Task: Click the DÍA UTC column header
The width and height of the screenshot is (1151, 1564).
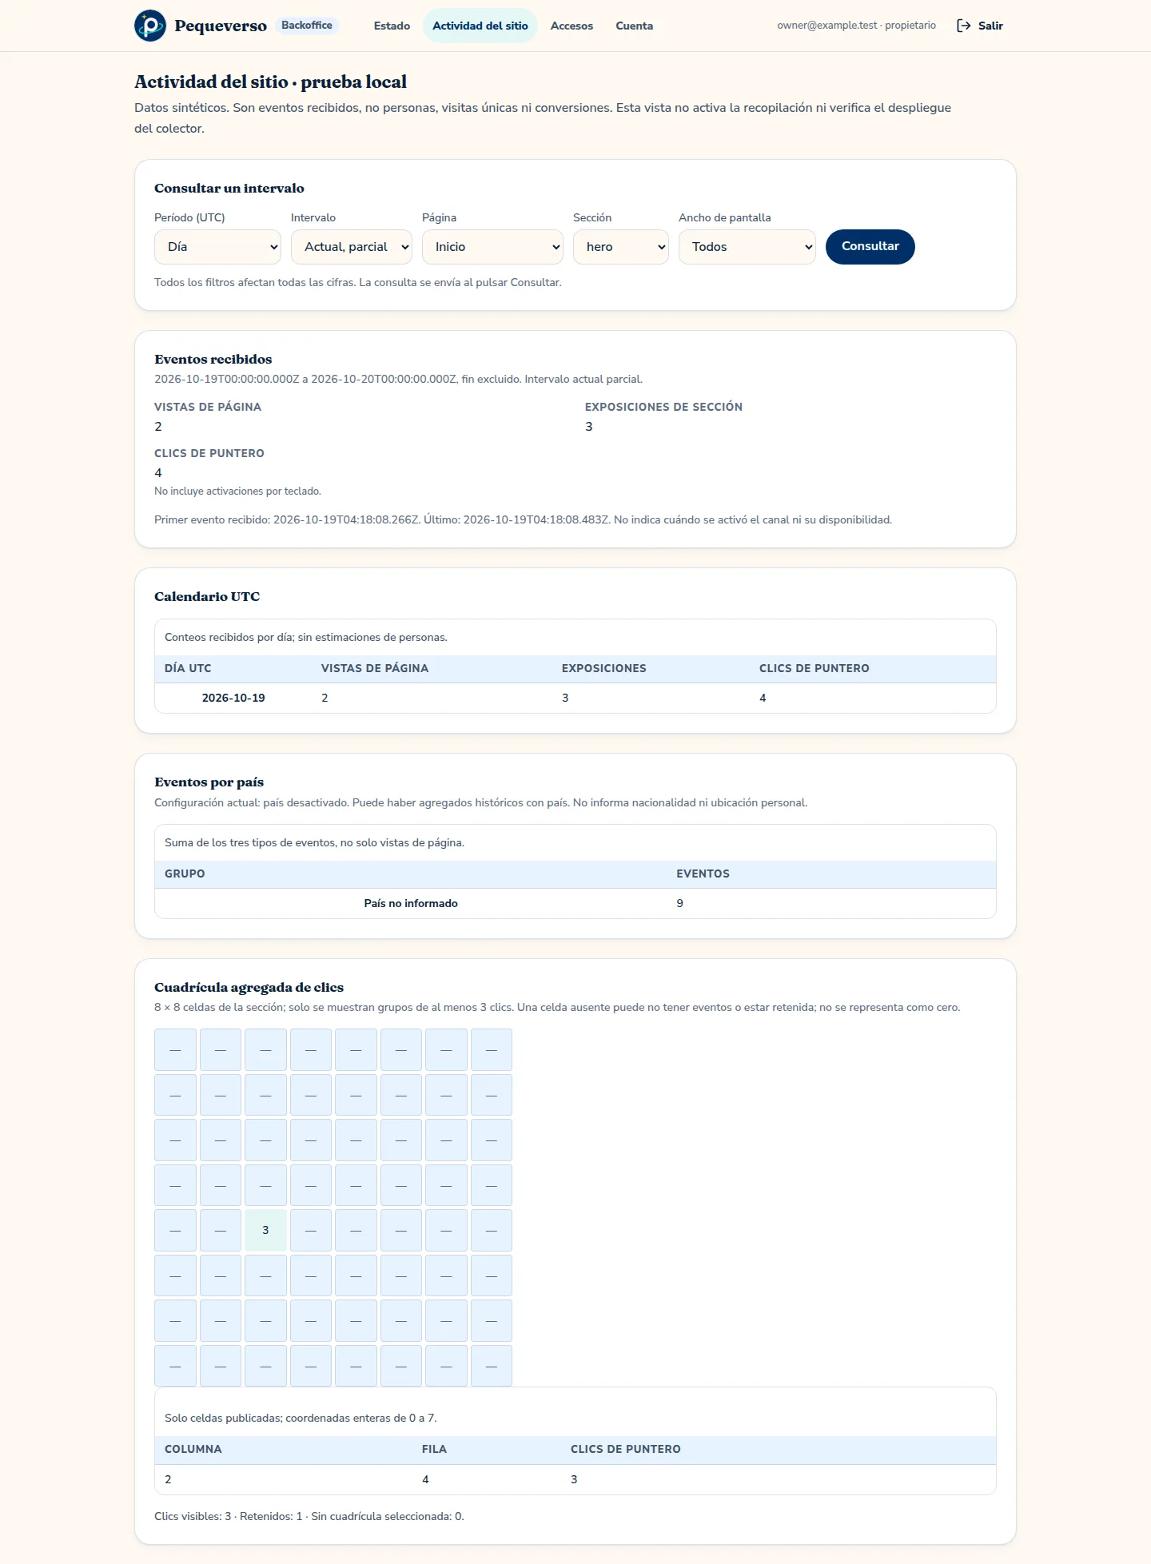Action: pyautogui.click(x=188, y=668)
